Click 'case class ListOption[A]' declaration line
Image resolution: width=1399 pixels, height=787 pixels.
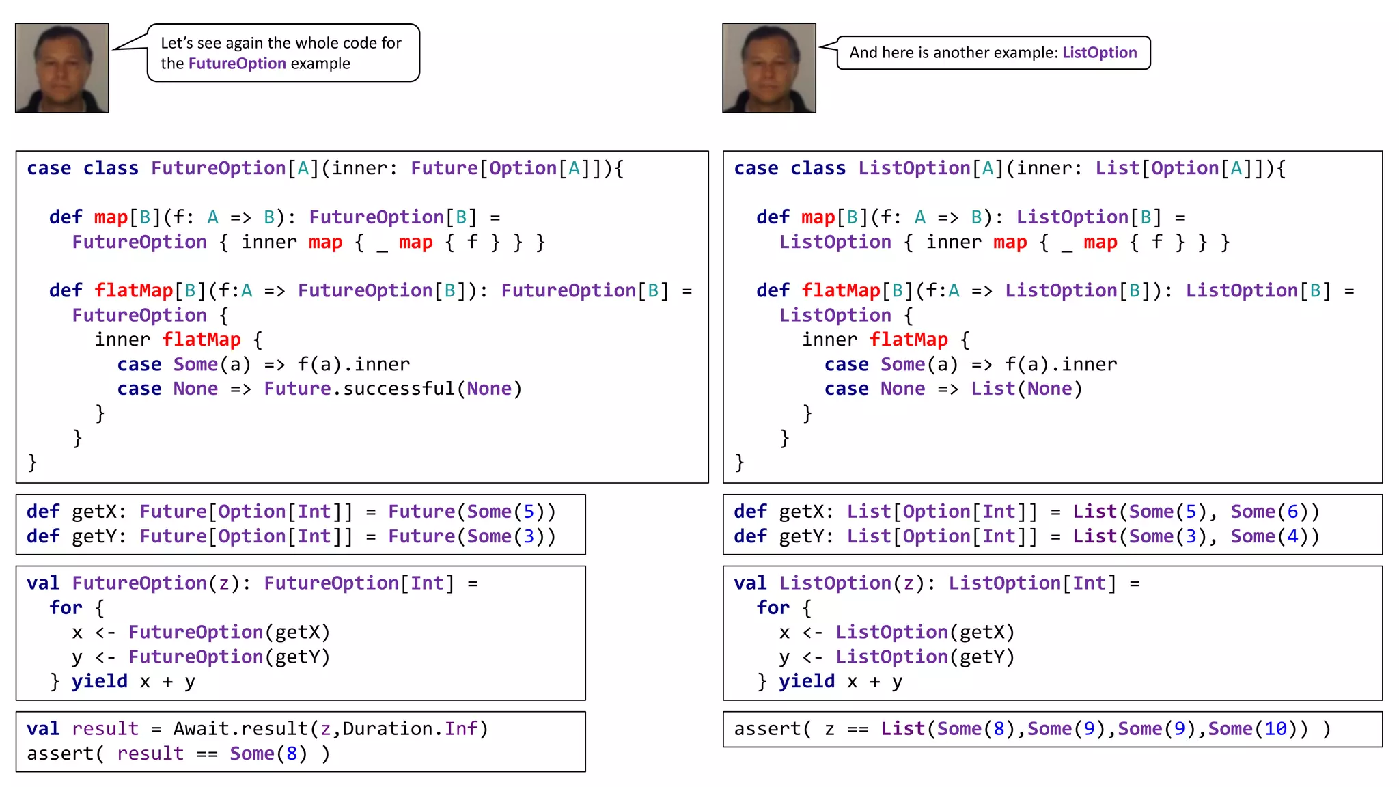(1010, 168)
